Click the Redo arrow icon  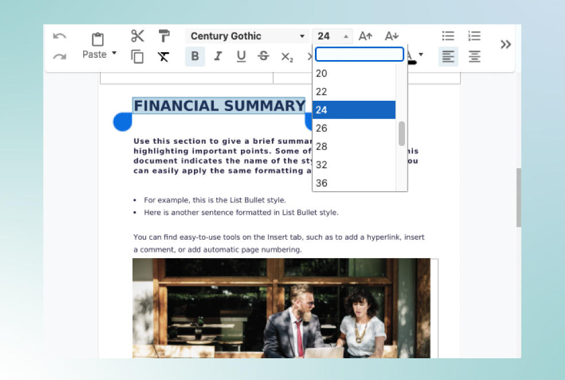[x=60, y=56]
